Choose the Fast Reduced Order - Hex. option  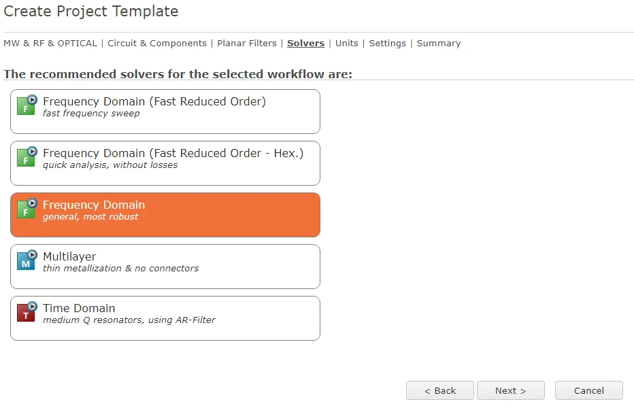tap(165, 163)
